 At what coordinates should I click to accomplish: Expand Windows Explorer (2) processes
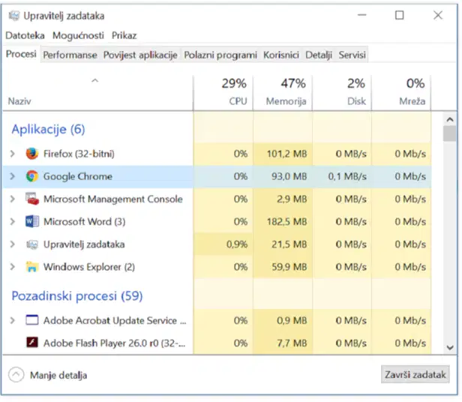coord(12,267)
